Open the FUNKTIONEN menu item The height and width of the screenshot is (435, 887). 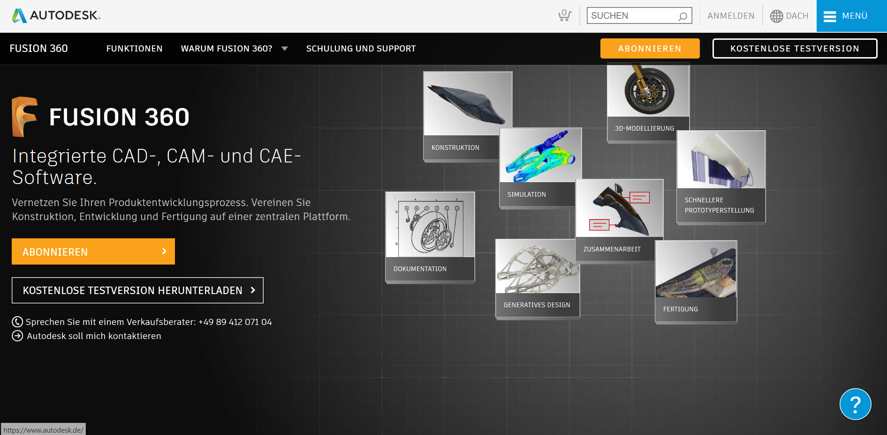[134, 49]
